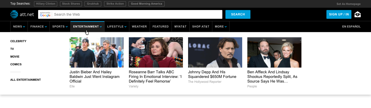The image size is (371, 108).
Task: Switch to En Español
Action: pos(351,26)
